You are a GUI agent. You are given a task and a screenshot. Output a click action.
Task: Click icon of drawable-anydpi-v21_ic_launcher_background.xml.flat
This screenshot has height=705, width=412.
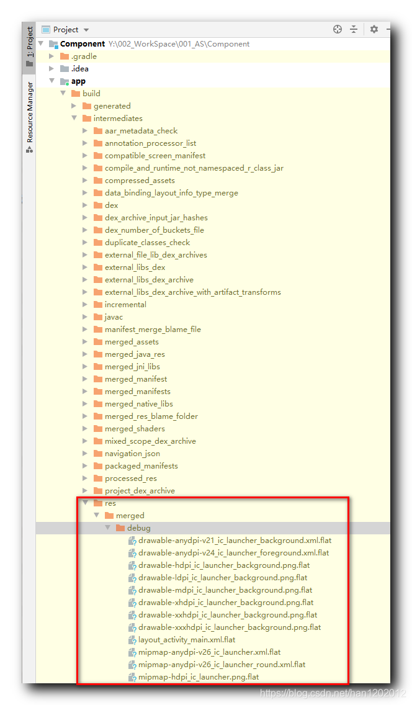coord(132,541)
